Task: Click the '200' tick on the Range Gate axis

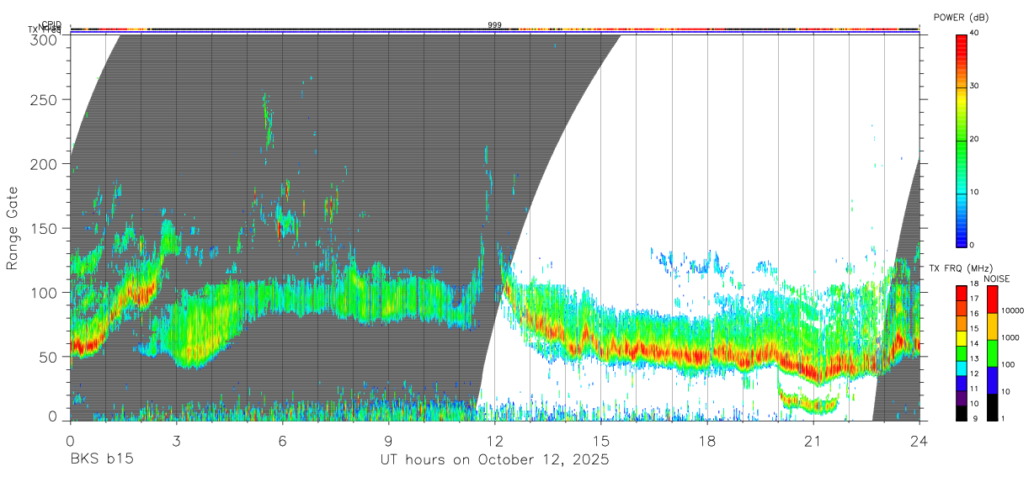Action: click(x=45, y=164)
